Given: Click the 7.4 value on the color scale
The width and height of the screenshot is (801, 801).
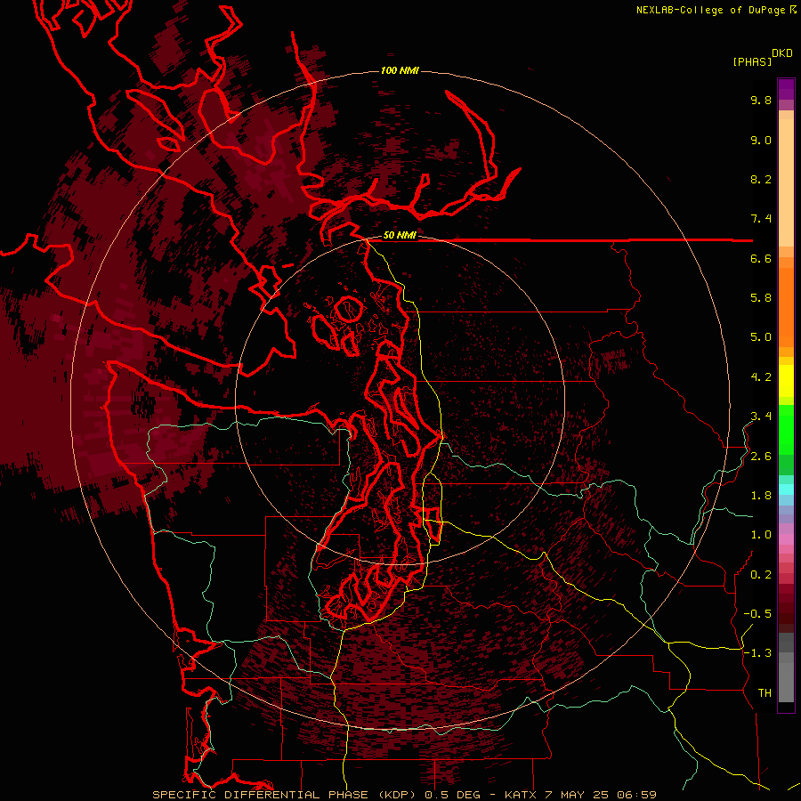Looking at the screenshot, I should [761, 219].
